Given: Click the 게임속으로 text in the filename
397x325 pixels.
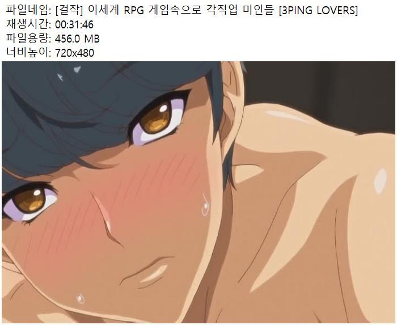Looking at the screenshot, I should [174, 10].
